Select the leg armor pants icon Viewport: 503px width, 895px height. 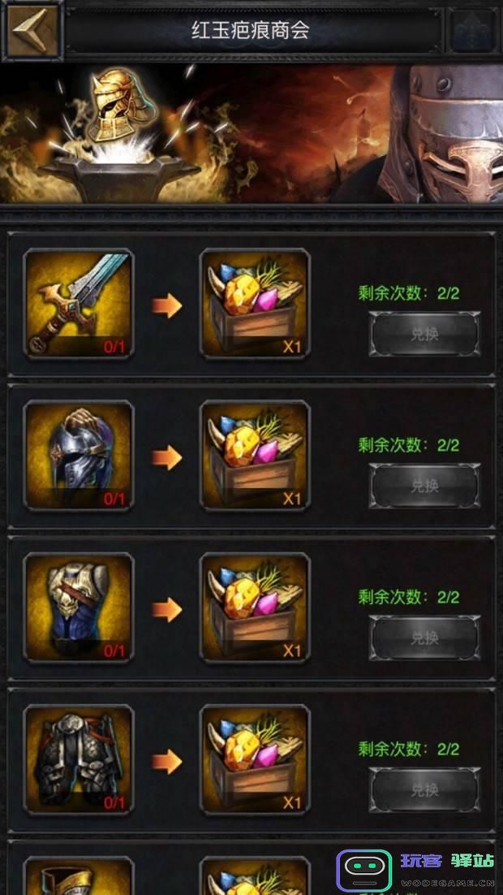79,759
